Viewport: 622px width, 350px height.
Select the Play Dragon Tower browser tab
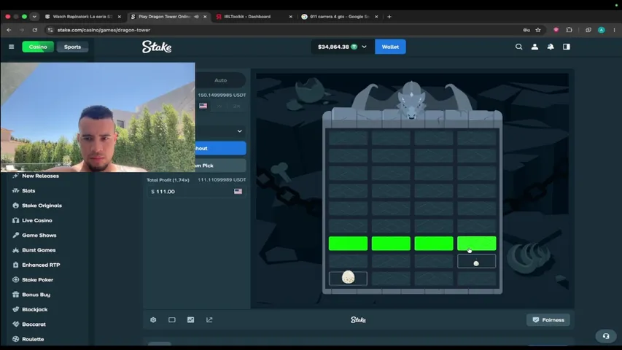[168, 17]
